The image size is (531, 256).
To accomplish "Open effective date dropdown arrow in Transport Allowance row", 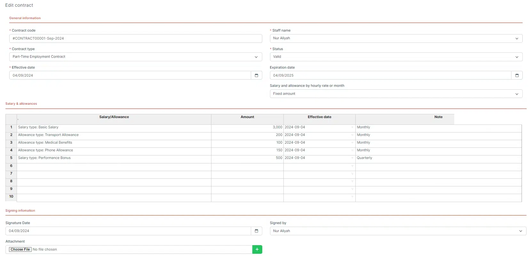I will [353, 135].
